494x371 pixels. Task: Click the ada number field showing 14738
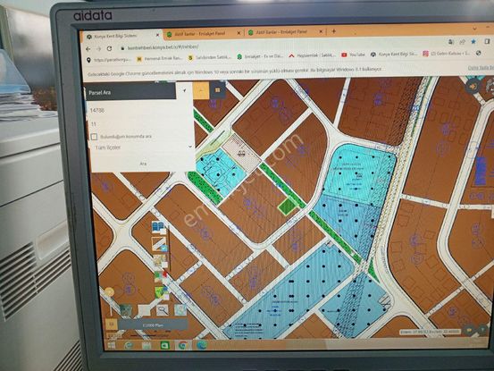point(138,111)
